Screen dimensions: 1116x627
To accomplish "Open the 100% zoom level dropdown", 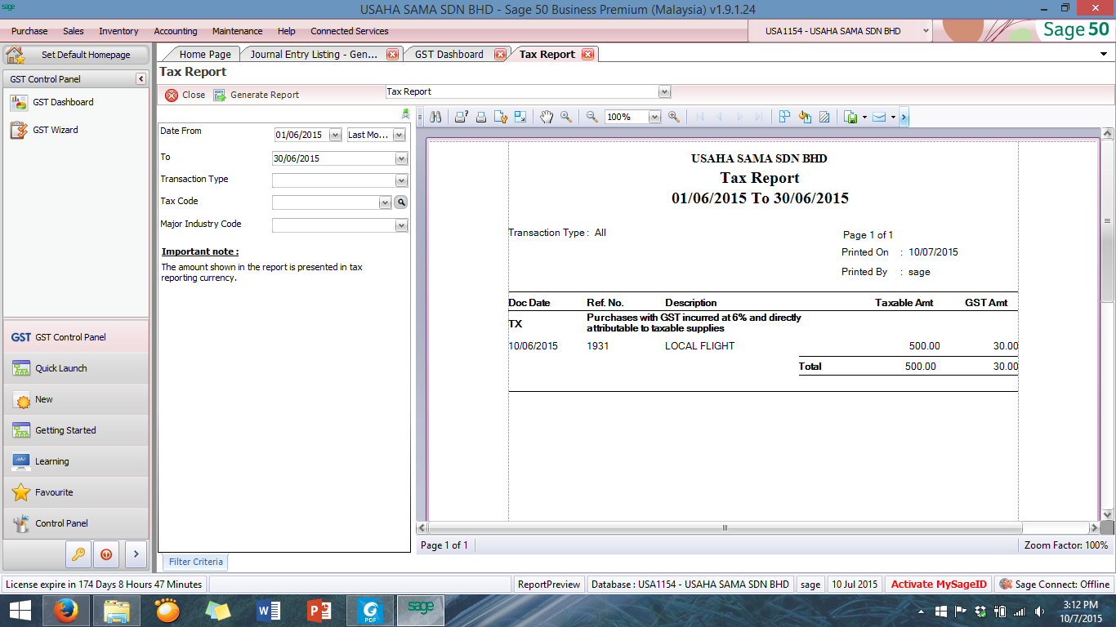I will tap(654, 117).
